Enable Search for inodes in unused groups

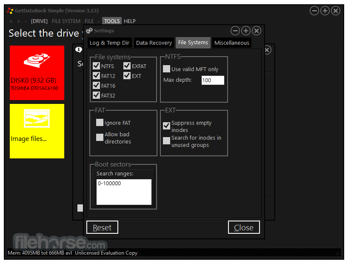click(166, 141)
